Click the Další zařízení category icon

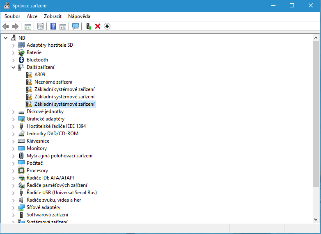pyautogui.click(x=21, y=67)
